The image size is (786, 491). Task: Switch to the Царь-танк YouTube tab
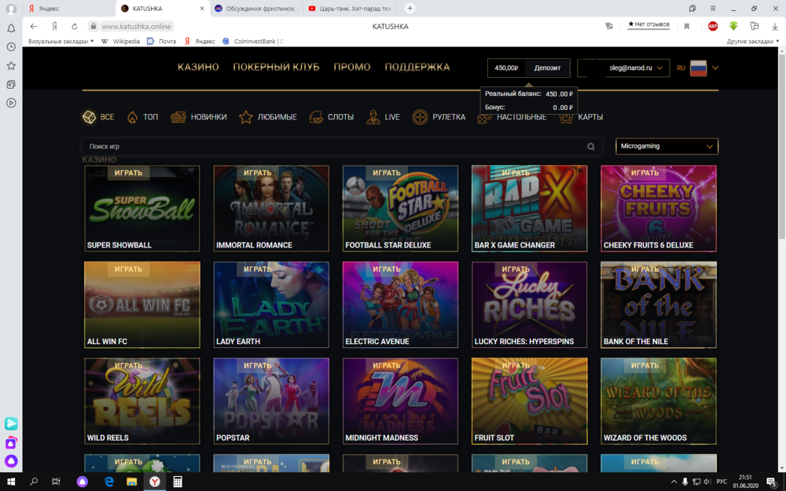coord(350,9)
